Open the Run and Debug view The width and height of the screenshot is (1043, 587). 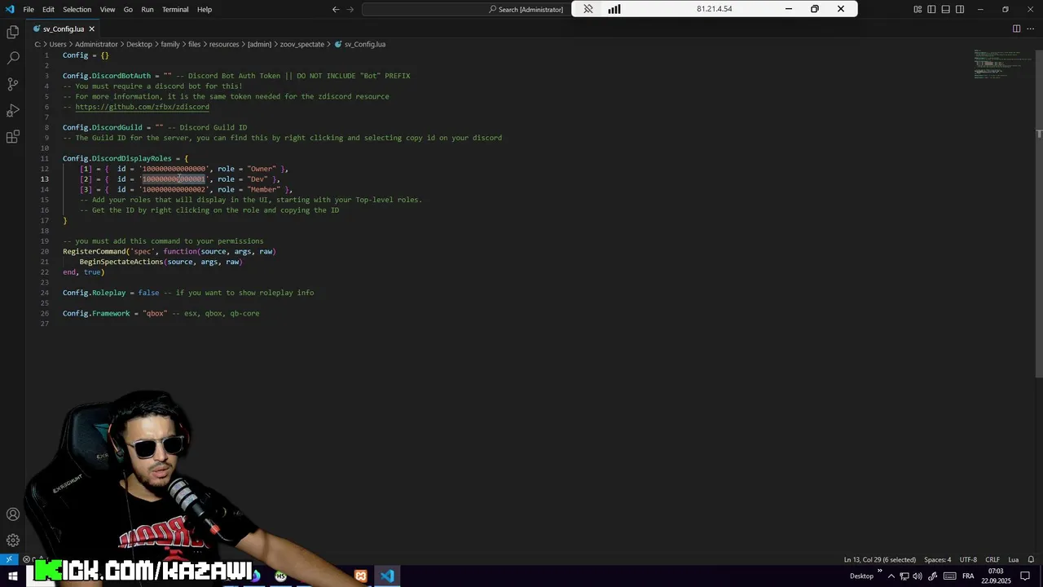[13, 111]
